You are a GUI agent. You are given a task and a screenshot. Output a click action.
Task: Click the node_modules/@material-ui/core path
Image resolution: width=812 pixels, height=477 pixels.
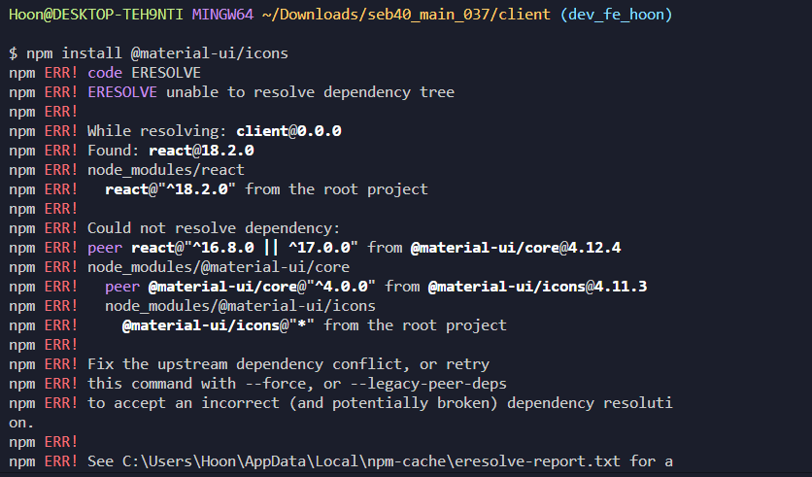click(x=219, y=267)
